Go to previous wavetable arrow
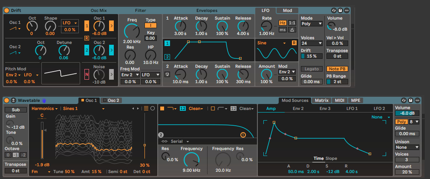Viewport: 430px width, 179px height. pyautogui.click(x=133, y=109)
